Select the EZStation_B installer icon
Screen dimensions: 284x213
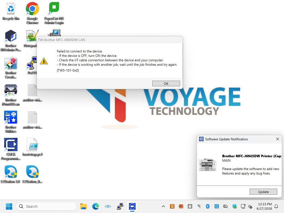point(32,174)
